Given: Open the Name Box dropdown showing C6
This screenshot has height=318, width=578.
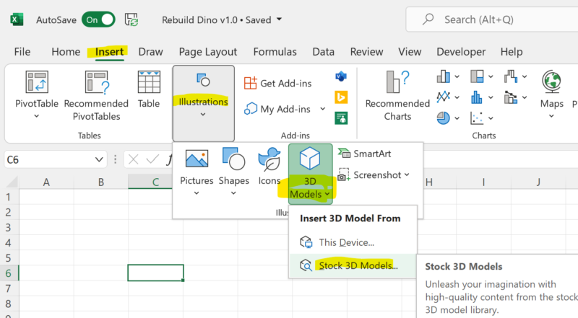Looking at the screenshot, I should coord(99,160).
